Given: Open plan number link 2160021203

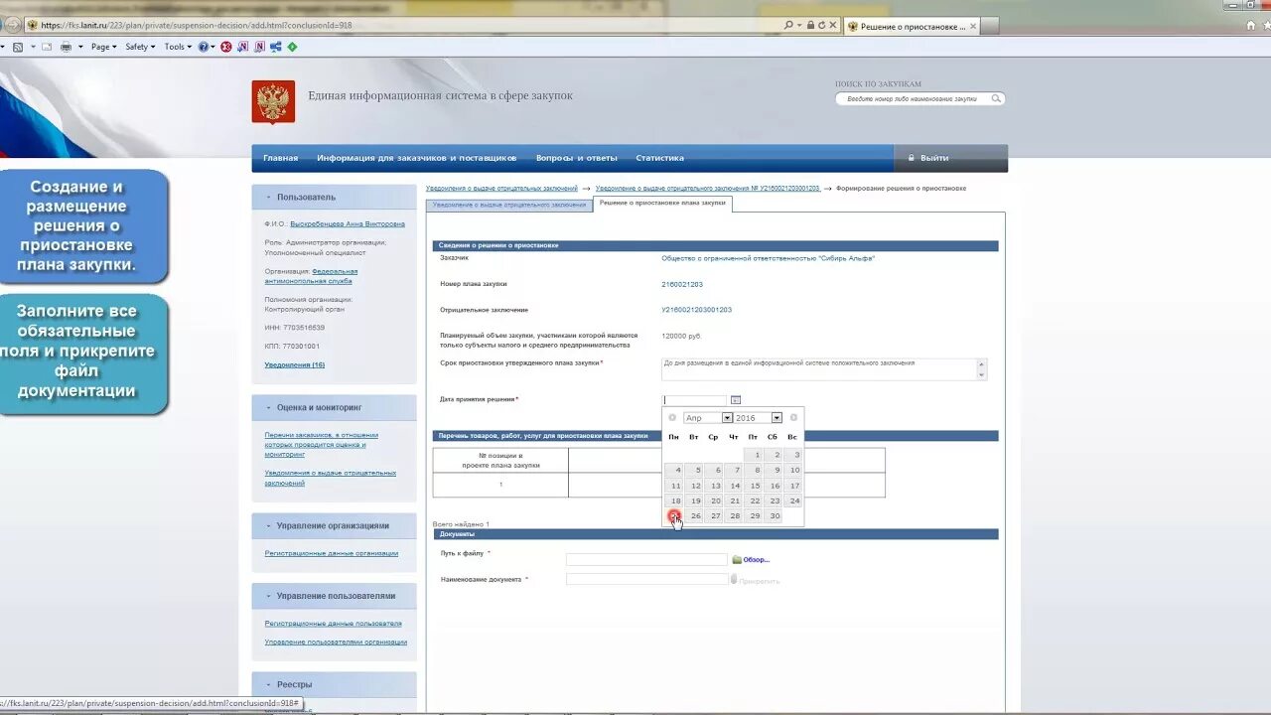Looking at the screenshot, I should pyautogui.click(x=682, y=284).
